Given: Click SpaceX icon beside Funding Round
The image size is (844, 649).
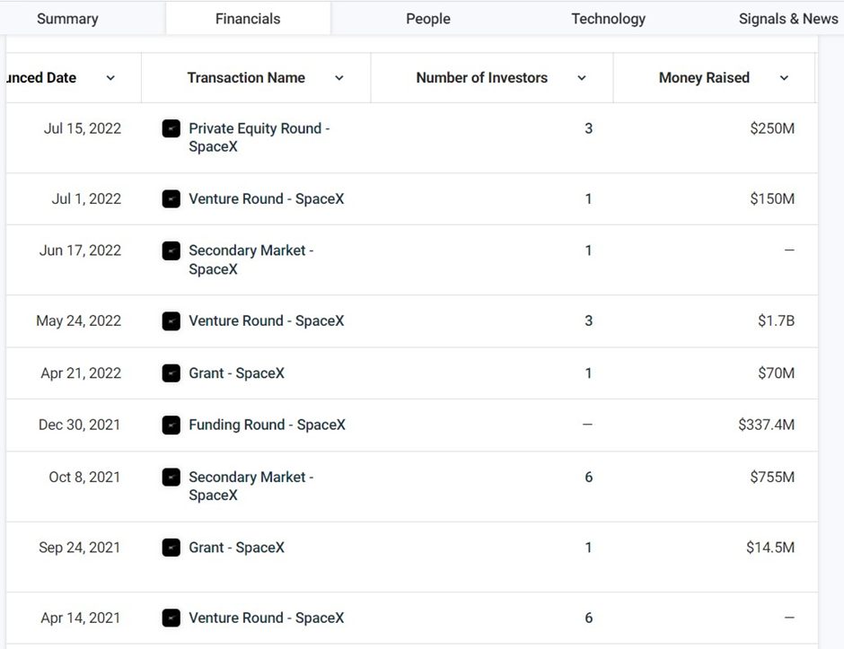Looking at the screenshot, I should (171, 425).
